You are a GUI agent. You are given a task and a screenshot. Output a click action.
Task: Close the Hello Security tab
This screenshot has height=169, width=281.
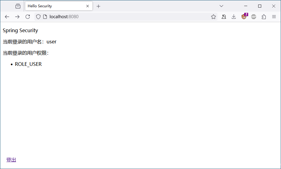[x=88, y=6]
